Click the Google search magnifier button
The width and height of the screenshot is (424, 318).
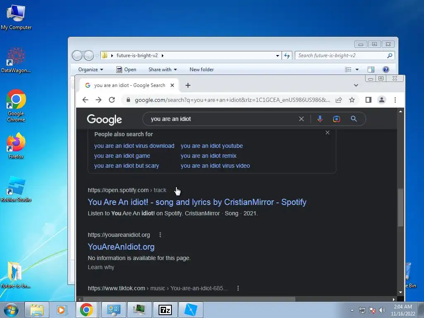(354, 119)
